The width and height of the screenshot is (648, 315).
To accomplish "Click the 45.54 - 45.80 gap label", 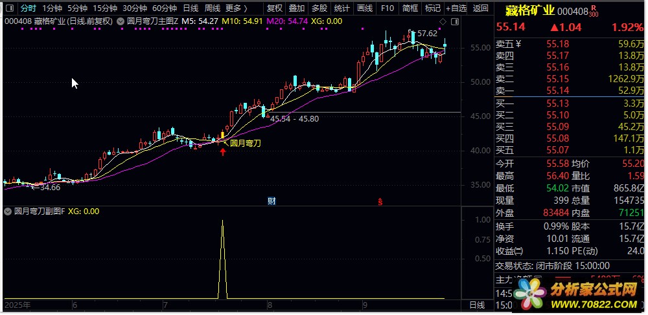I will [x=295, y=119].
